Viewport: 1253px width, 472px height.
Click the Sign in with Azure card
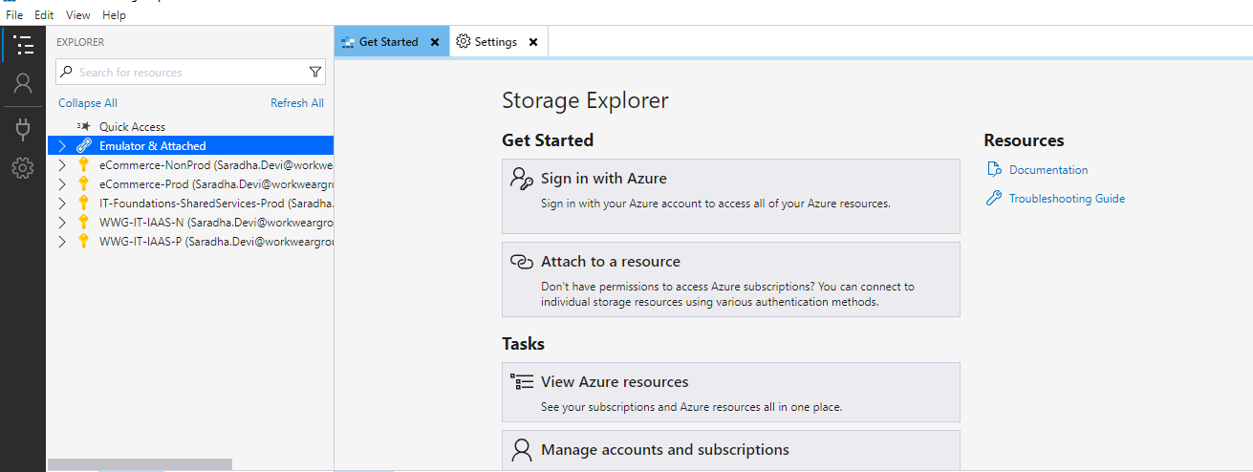tap(731, 196)
